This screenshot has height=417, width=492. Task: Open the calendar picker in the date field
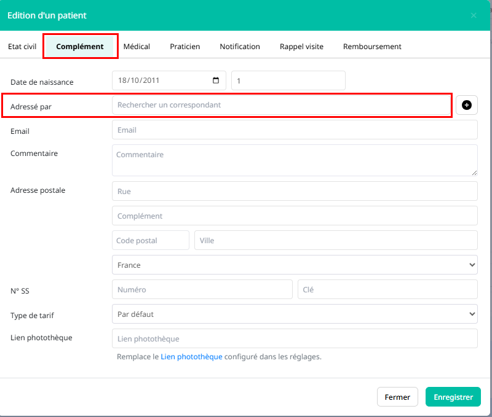click(216, 80)
